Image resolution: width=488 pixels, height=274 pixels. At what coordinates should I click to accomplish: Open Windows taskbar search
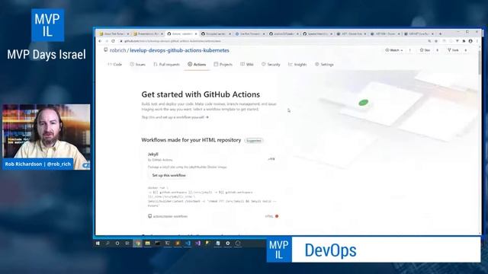[108, 244]
